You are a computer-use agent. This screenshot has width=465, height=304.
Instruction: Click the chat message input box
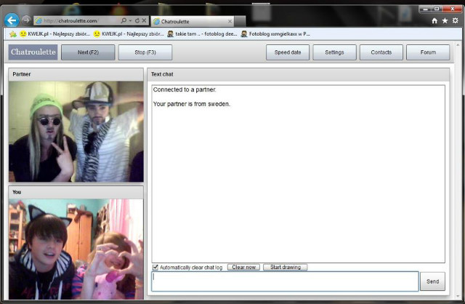click(285, 281)
